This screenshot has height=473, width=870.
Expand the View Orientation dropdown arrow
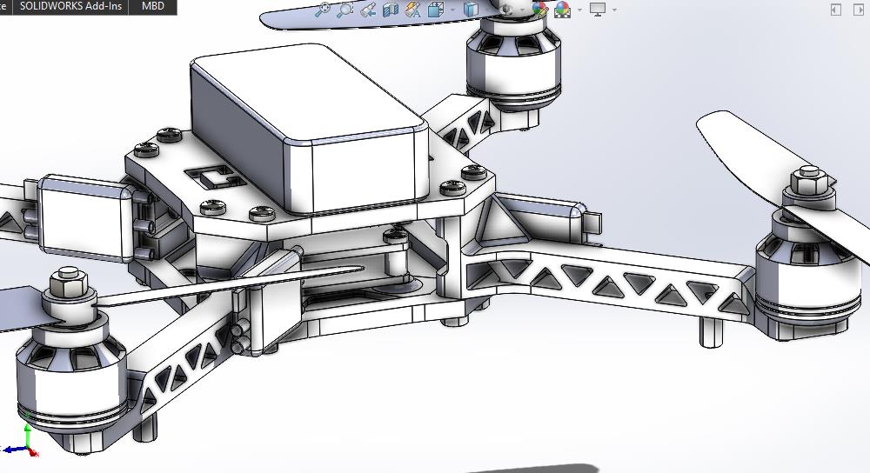coord(452,10)
